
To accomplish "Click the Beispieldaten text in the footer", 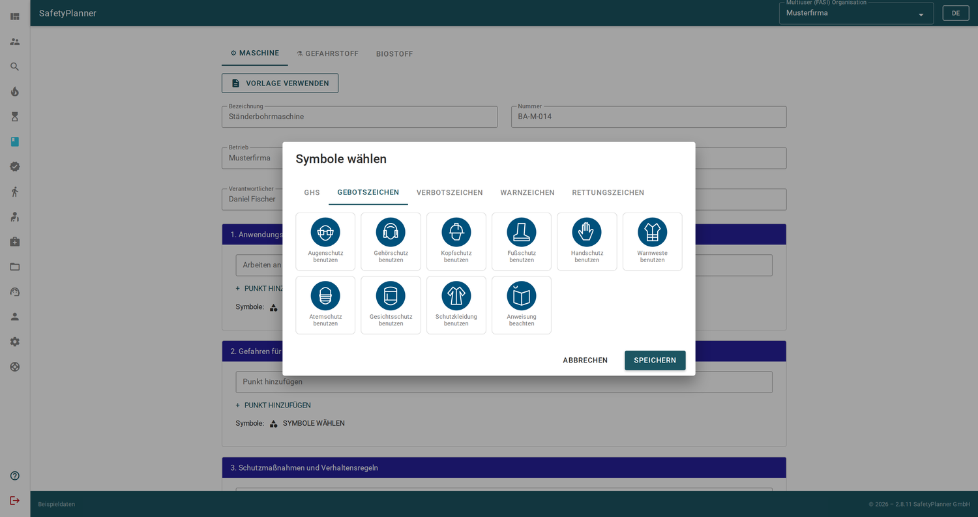I will pyautogui.click(x=57, y=504).
